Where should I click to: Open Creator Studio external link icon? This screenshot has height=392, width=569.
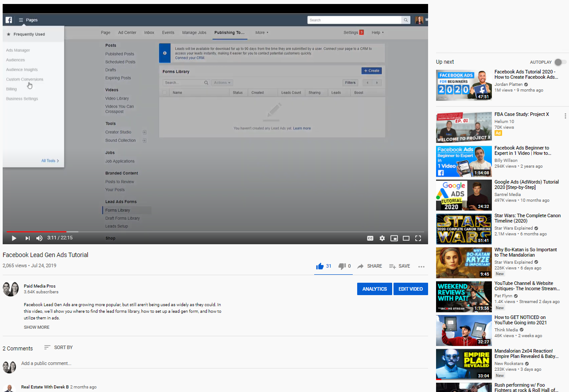click(144, 132)
